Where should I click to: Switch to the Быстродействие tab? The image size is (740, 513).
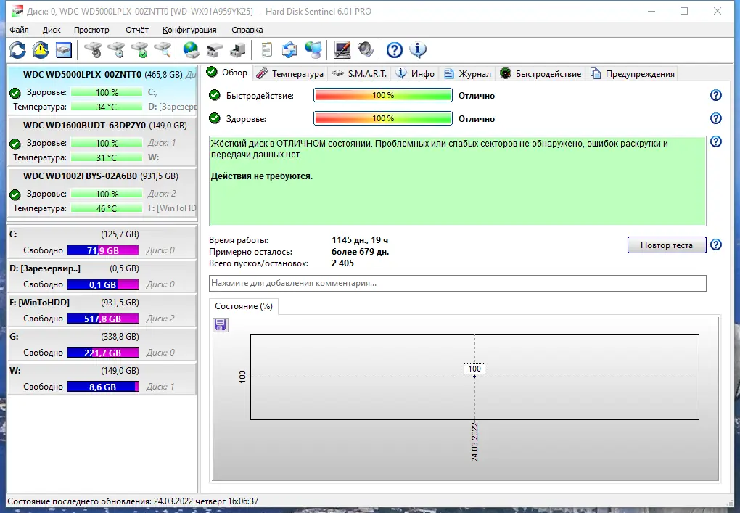coord(540,74)
